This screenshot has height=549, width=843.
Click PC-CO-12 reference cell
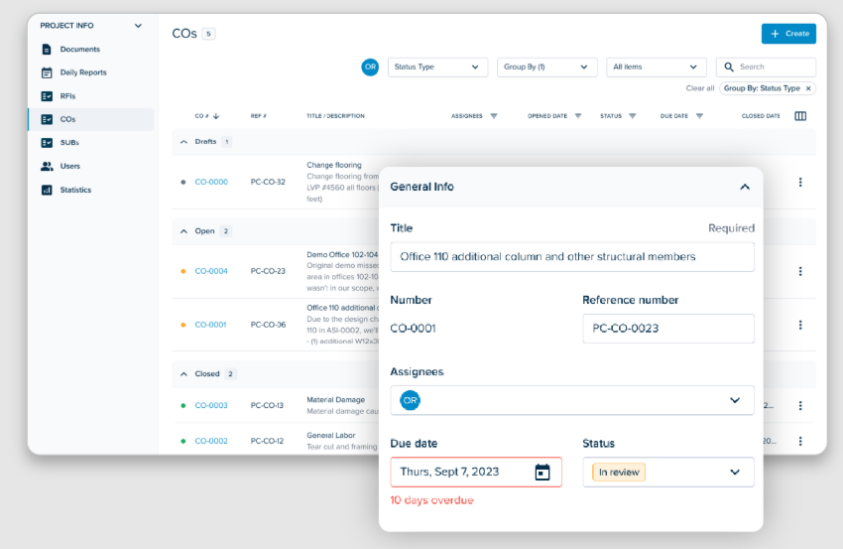pos(267,441)
